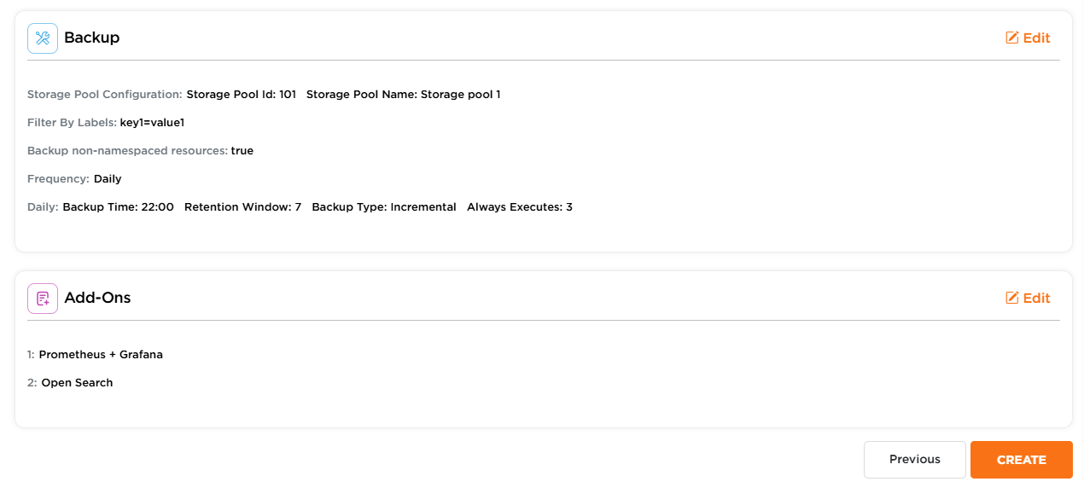
Task: Click the Add-Ons section icon
Action: coord(43,299)
